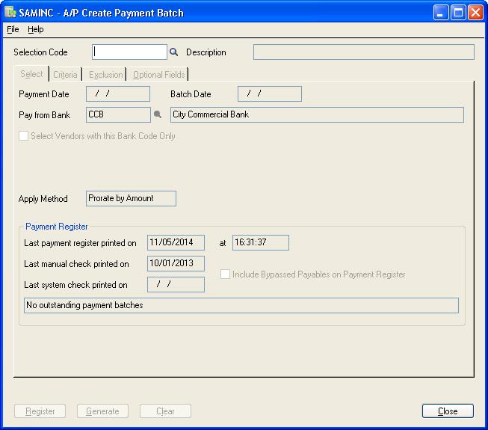Click the Selection Code finder magnifier icon
Screen dimensions: 488x430
coord(173,52)
